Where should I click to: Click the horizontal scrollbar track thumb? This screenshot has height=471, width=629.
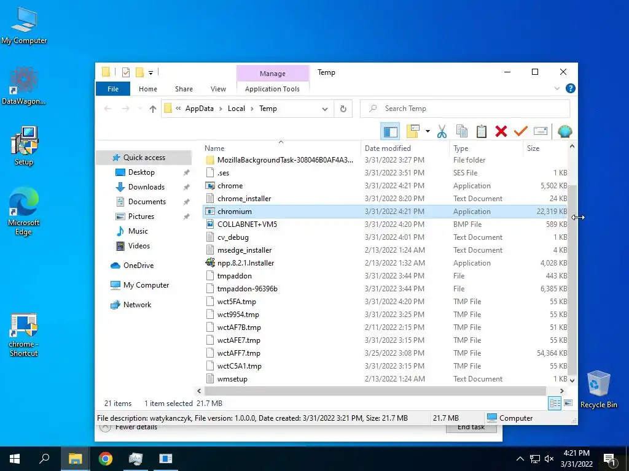pyautogui.click(x=375, y=391)
